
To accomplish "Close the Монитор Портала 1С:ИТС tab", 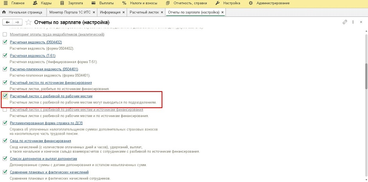I will (x=94, y=12).
